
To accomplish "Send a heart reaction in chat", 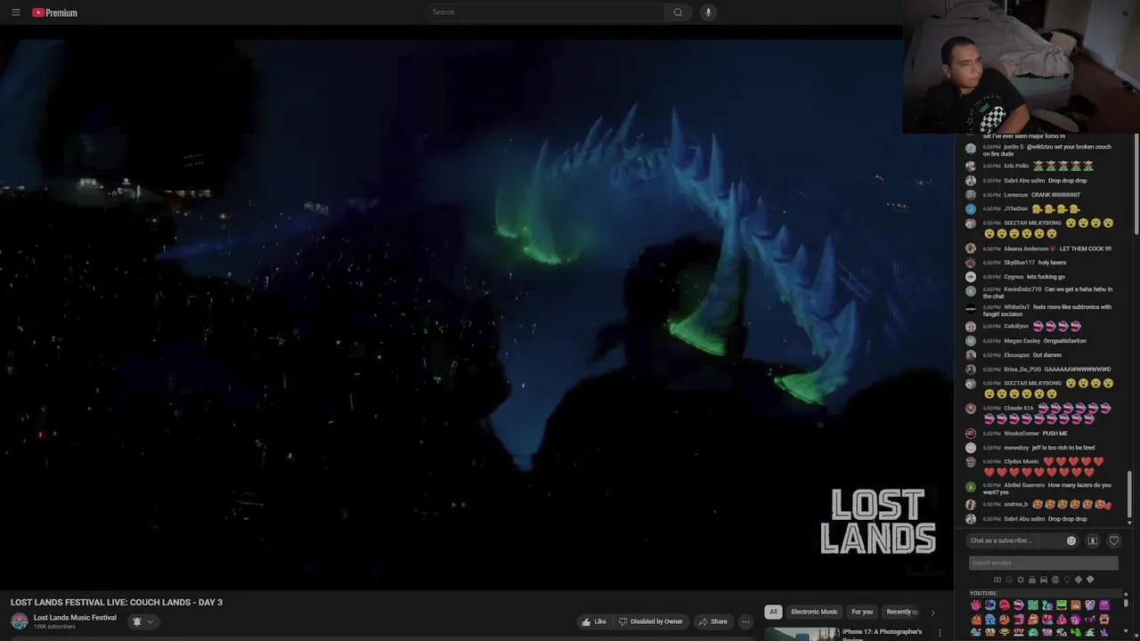I will pos(1113,540).
